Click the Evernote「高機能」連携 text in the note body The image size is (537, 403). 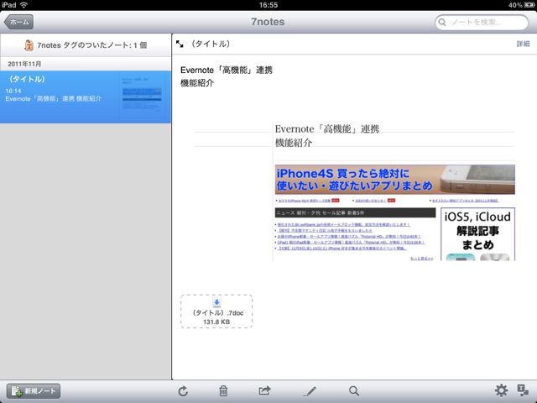227,71
